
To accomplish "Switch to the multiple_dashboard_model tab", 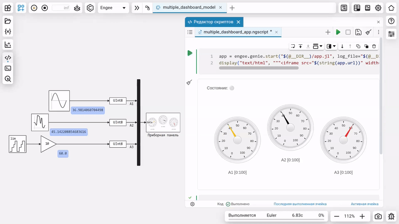I will click(186, 8).
